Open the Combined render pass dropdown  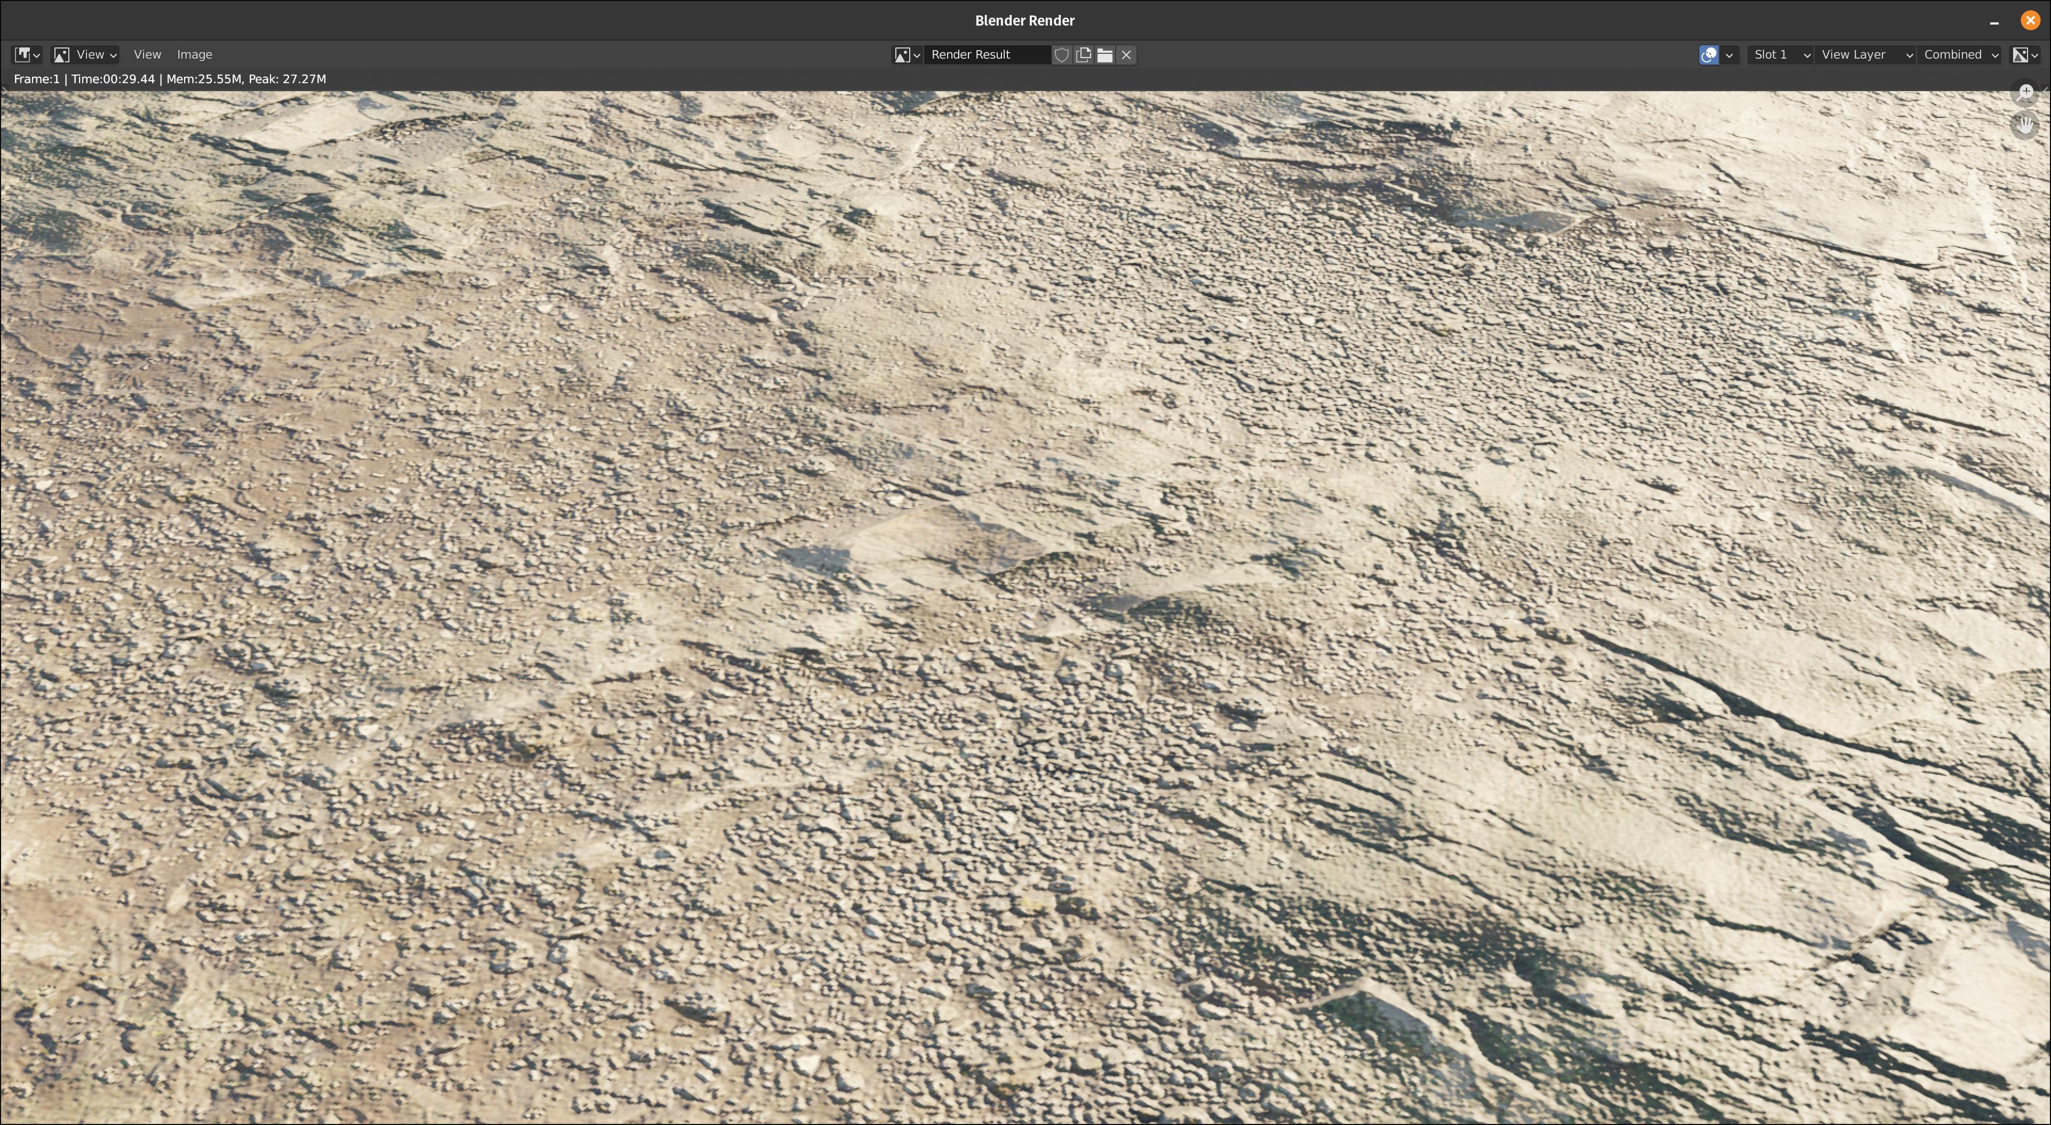(x=1959, y=54)
